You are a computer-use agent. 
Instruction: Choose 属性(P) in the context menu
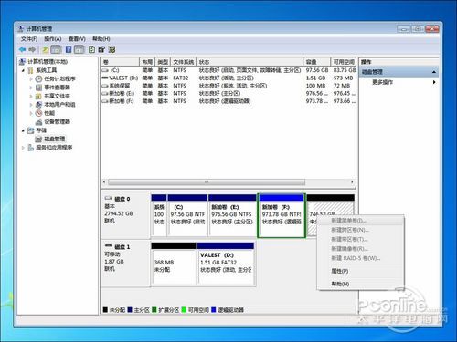coord(340,271)
